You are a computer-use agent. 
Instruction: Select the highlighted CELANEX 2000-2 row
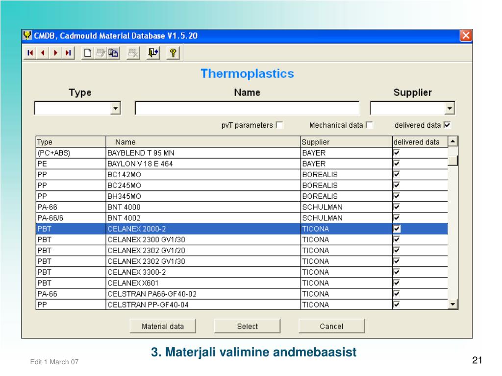point(242,229)
